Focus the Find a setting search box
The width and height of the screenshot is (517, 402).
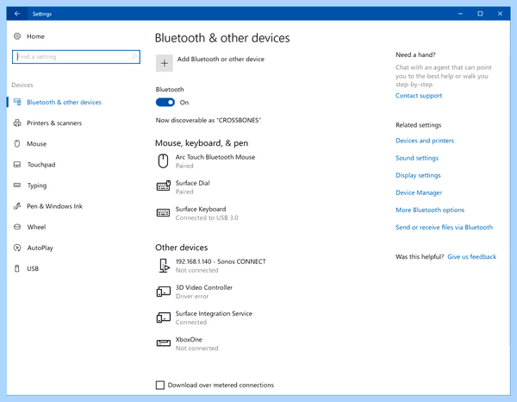[x=76, y=57]
